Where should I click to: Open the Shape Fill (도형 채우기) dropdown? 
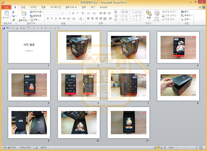click(170, 12)
